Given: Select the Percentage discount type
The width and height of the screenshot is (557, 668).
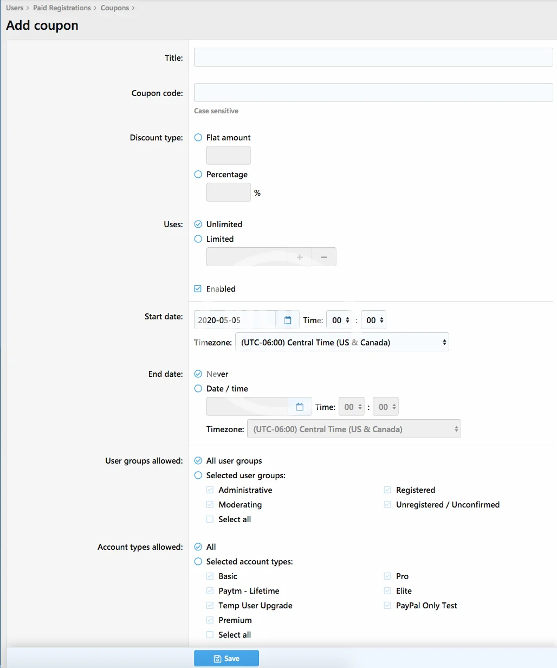Looking at the screenshot, I should 198,175.
